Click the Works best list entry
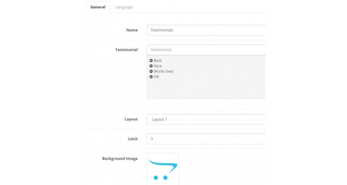The image size is (347, 185). click(x=164, y=72)
